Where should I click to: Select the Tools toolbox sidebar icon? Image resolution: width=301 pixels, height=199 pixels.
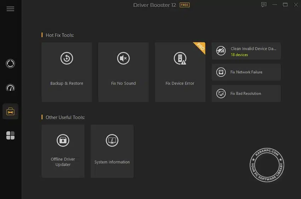pyautogui.click(x=10, y=112)
